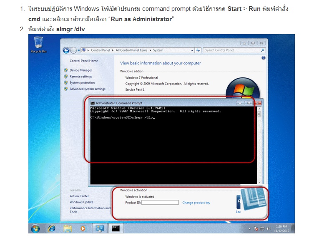309x238 pixels.
Task: Close the Administrator: Command Prompt window
Action: (258, 103)
